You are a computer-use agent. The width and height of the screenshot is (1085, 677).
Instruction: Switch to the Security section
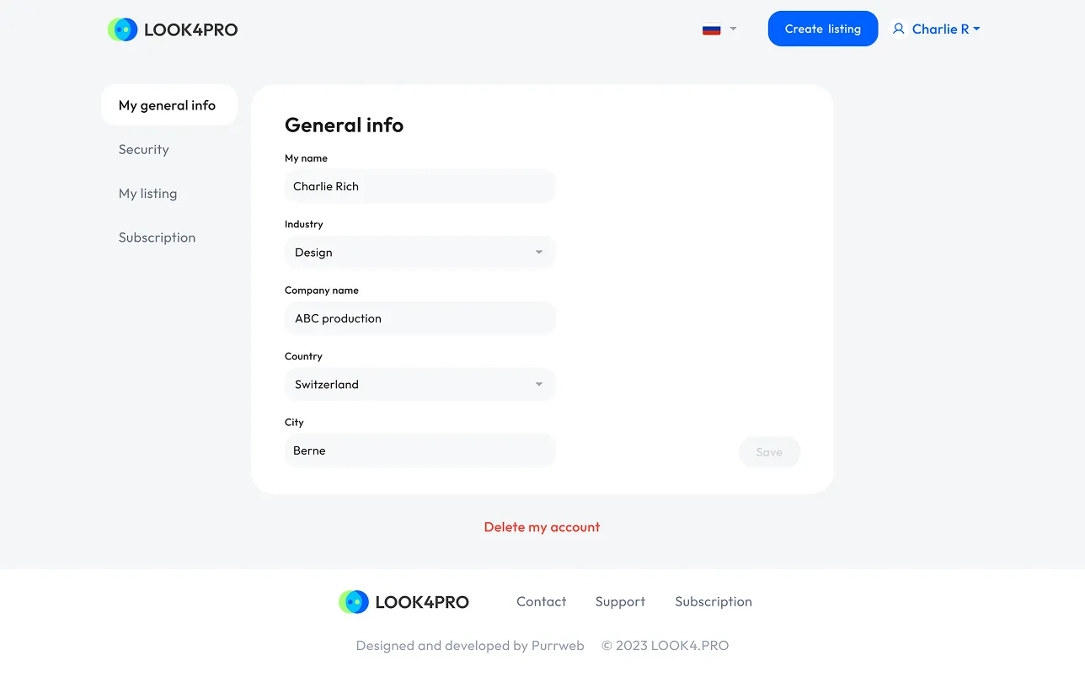[144, 149]
